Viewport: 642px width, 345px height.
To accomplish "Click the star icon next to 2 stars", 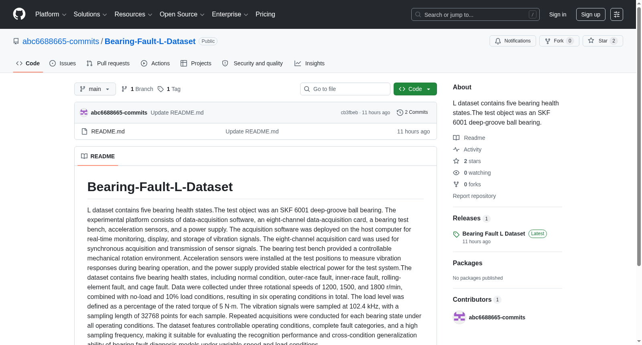I will coord(456,161).
